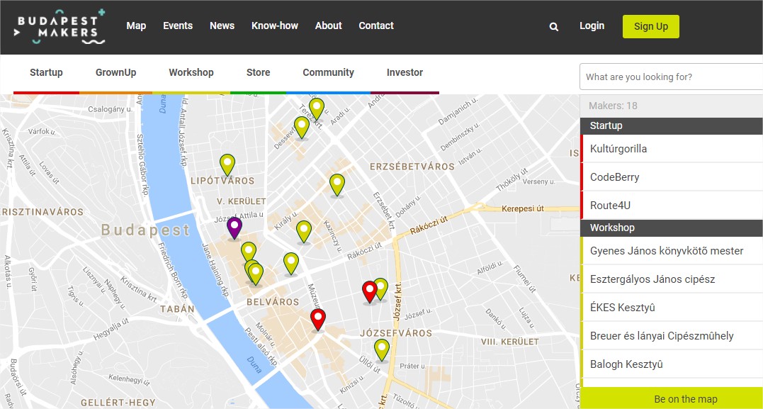
Task: Click the Login link
Action: tap(592, 26)
